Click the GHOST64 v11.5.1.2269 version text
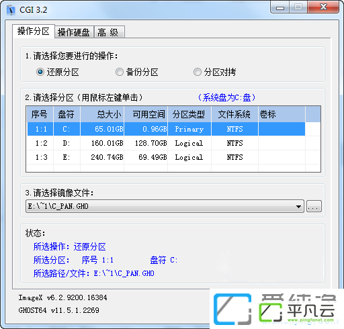 (x=58, y=310)
